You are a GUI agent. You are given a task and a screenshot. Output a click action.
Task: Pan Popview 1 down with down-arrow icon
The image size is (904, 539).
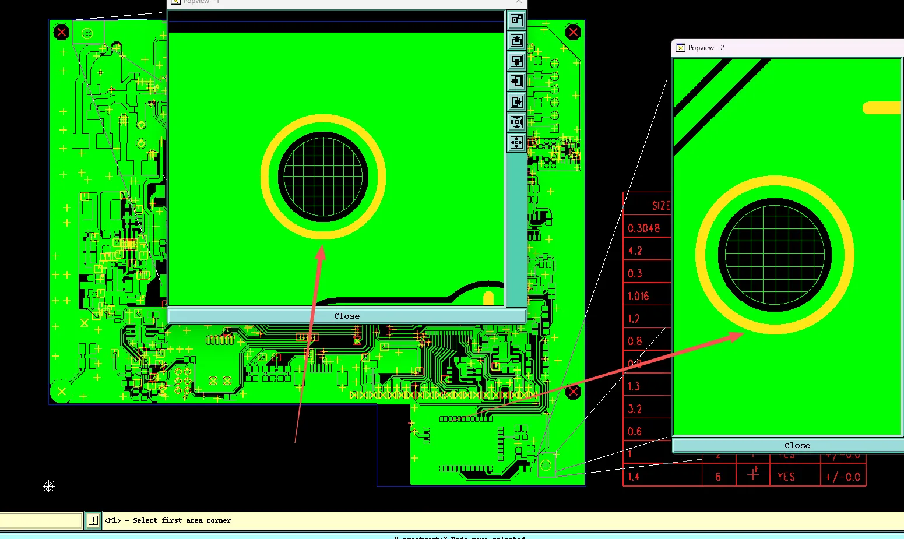[516, 61]
